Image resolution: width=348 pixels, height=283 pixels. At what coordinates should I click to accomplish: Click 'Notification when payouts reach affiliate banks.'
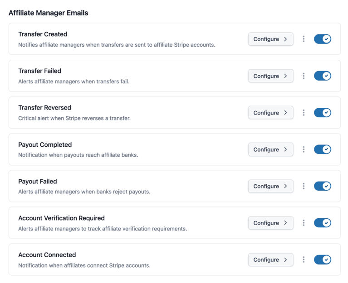(x=78, y=155)
